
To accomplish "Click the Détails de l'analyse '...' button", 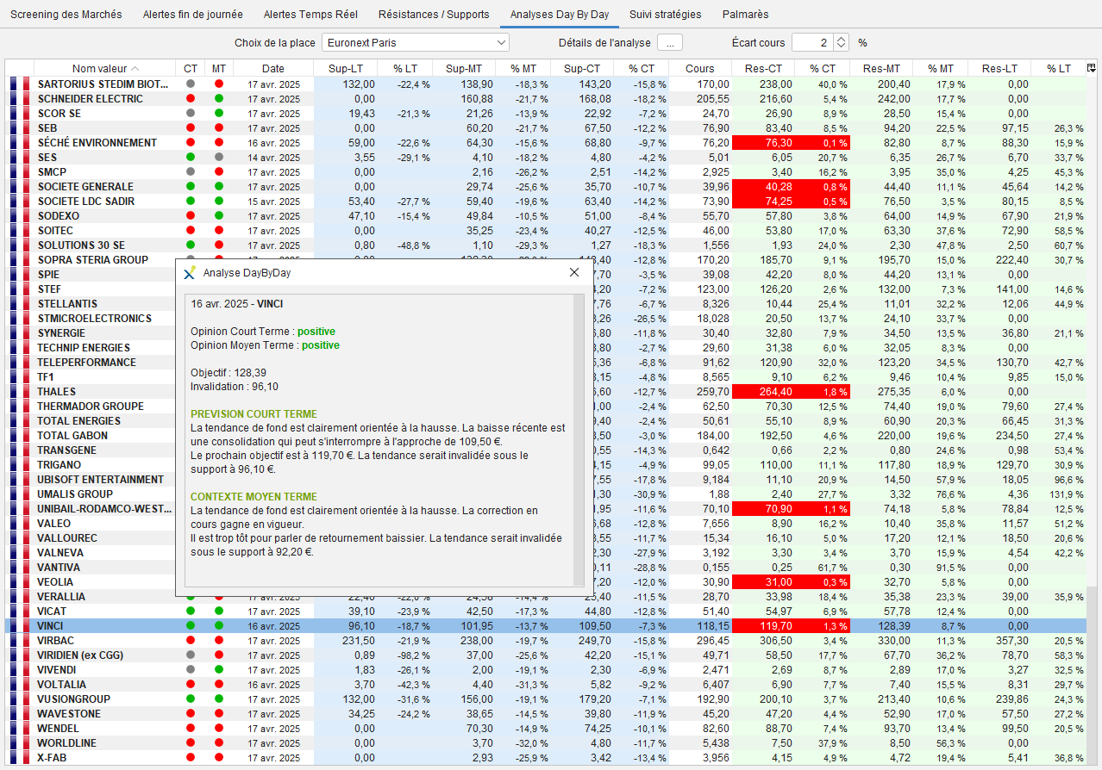I will click(670, 42).
